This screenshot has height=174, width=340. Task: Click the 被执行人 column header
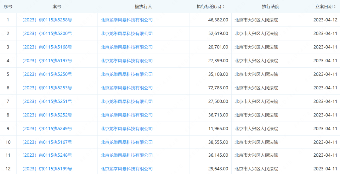[144, 7]
